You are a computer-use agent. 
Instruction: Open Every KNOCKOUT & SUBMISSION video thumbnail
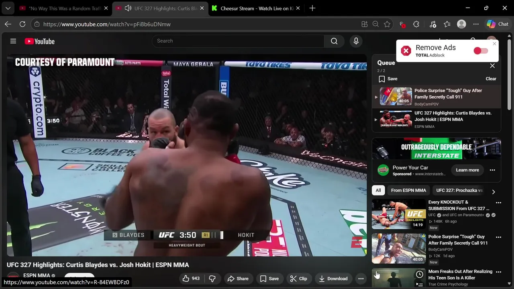[x=399, y=214]
